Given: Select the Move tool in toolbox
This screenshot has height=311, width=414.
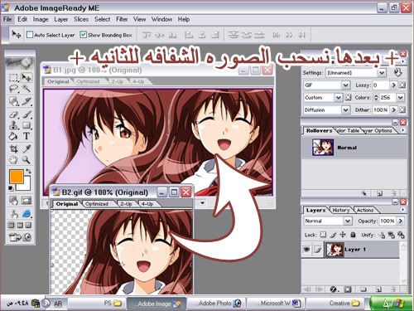Looking at the screenshot, I should (x=26, y=78).
